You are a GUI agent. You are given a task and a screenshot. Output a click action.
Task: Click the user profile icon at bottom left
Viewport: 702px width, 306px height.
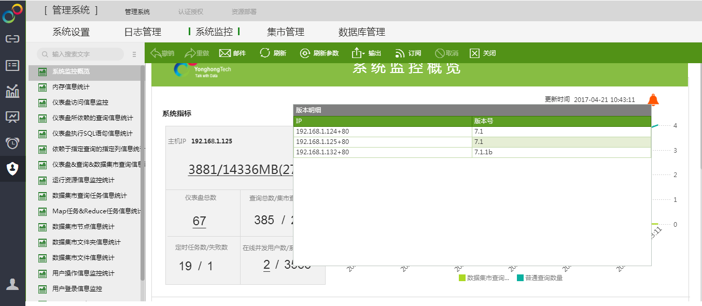click(x=12, y=284)
